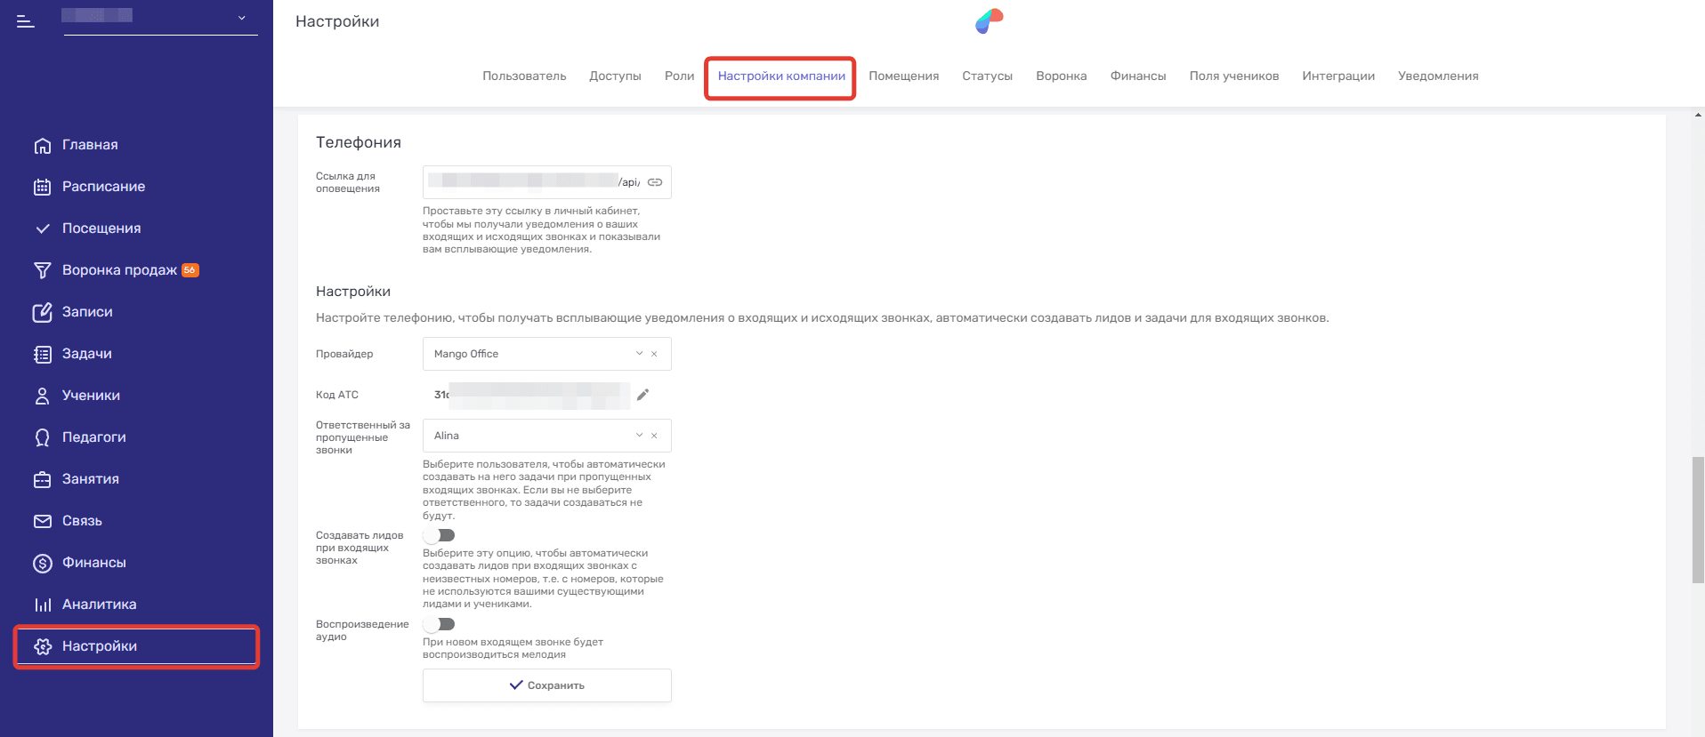The height and width of the screenshot is (737, 1705).
Task: Open the Finance (Финансы) sidebar section
Action: [x=93, y=563]
